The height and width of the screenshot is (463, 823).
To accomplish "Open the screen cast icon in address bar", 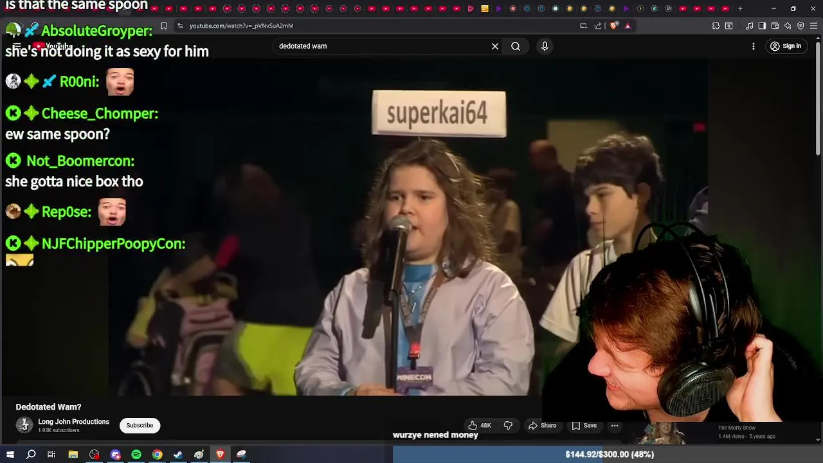I will tap(583, 26).
